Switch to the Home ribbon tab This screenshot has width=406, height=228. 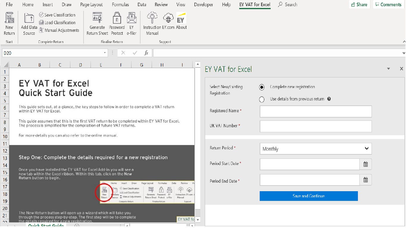click(x=28, y=4)
